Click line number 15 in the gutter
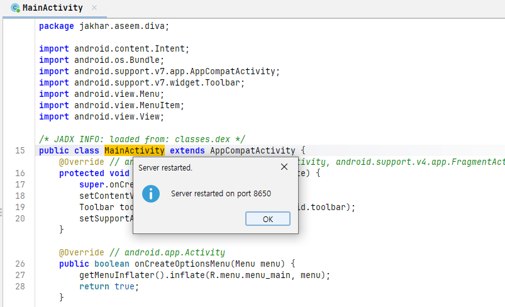The image size is (505, 307). pyautogui.click(x=20, y=150)
